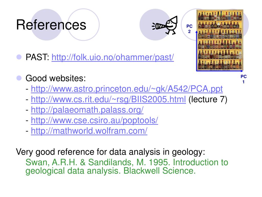Click the '(lecture 7)' note text
Image resolution: width=262 pixels, height=197 pixels.
click(x=208, y=99)
